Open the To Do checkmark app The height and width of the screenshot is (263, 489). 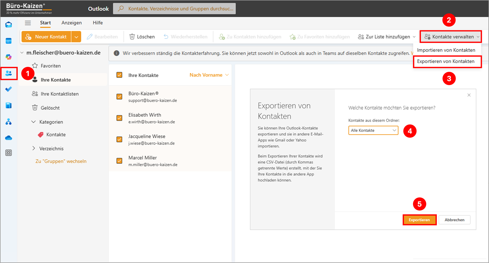(x=9, y=89)
